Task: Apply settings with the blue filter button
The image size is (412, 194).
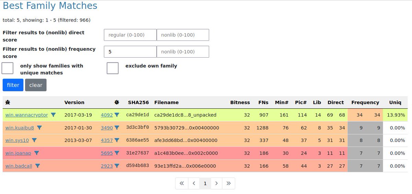Action: [13, 85]
